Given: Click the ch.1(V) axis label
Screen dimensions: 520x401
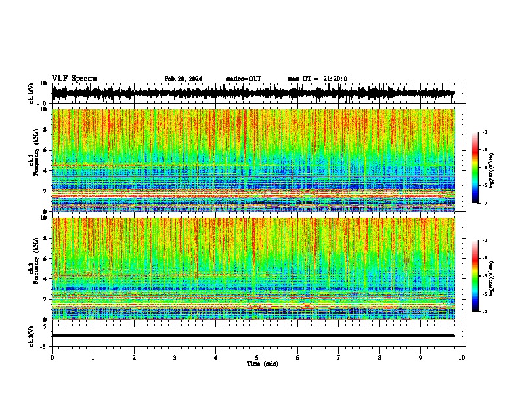Looking at the screenshot, I should (32, 93).
